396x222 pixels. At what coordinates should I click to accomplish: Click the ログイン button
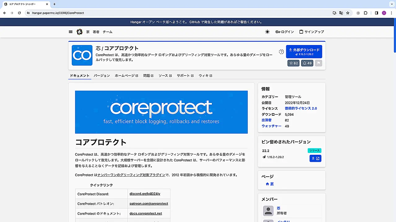click(x=285, y=32)
